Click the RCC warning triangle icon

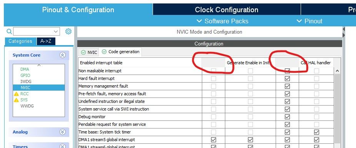coord(17,94)
